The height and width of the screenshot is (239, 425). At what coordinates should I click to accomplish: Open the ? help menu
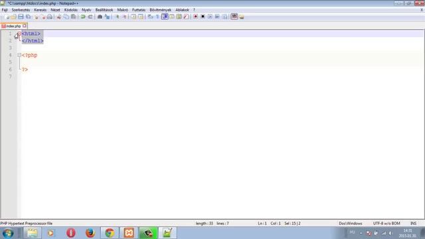(194, 10)
